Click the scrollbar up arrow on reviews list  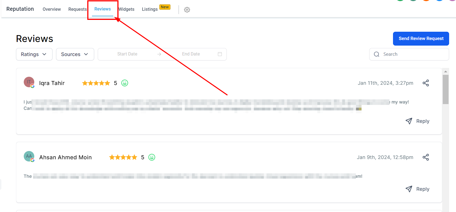pos(446,71)
